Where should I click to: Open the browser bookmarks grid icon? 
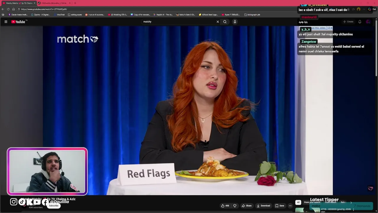point(3,14)
